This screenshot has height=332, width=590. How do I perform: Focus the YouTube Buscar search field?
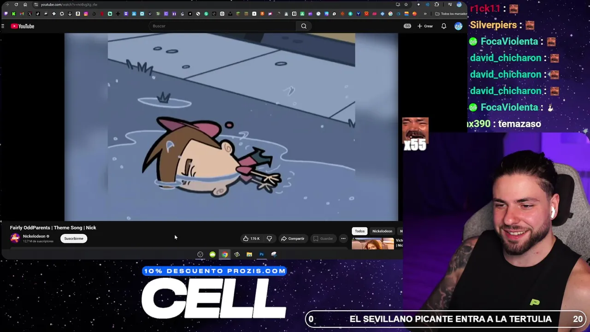point(223,26)
